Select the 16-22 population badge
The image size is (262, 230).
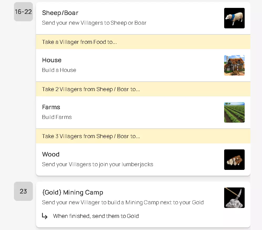tap(23, 12)
